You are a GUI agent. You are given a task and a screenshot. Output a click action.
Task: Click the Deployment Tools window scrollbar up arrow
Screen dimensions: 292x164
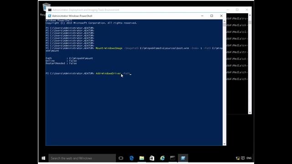click(250, 15)
